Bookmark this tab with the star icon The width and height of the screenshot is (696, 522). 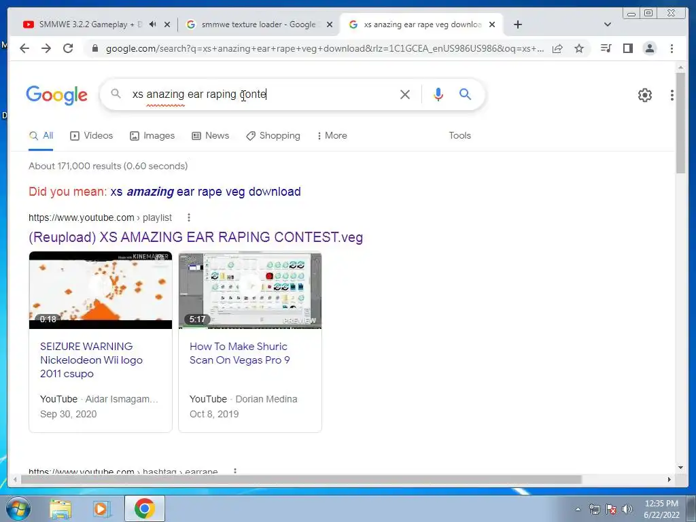579,48
